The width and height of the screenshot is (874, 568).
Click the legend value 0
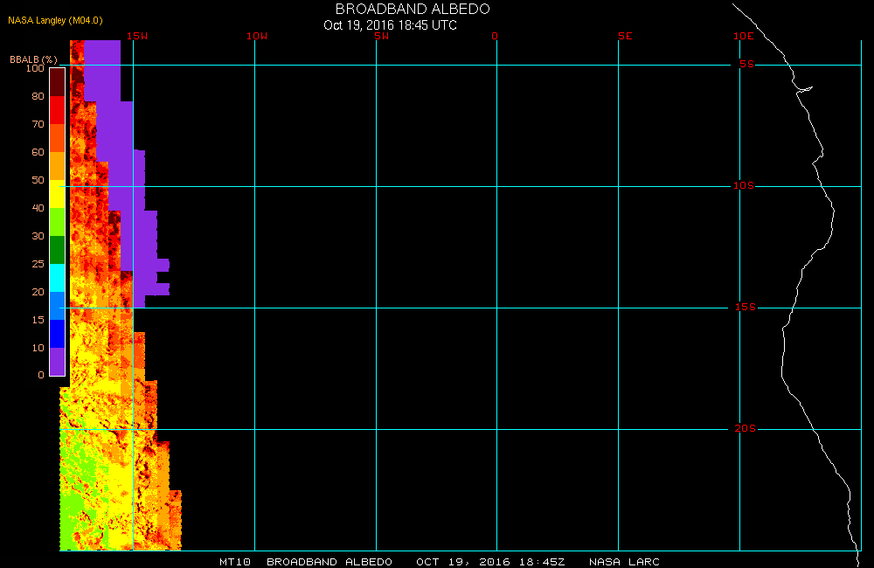pos(41,375)
